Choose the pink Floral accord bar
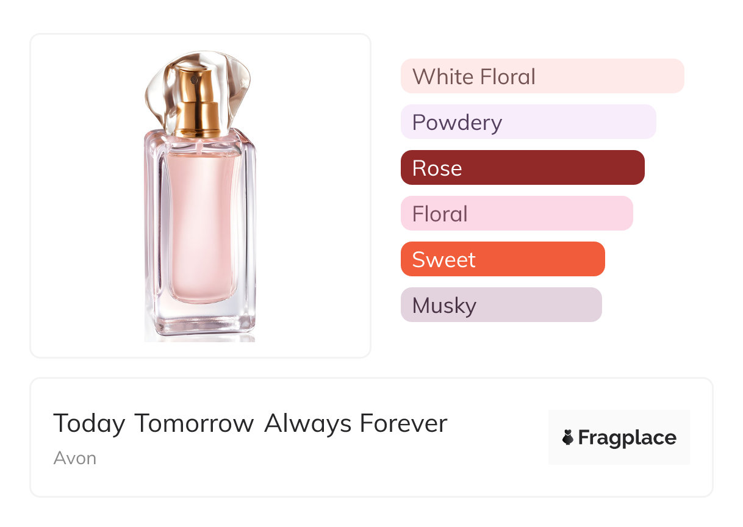Image resolution: width=743 pixels, height=527 pixels. click(x=516, y=213)
